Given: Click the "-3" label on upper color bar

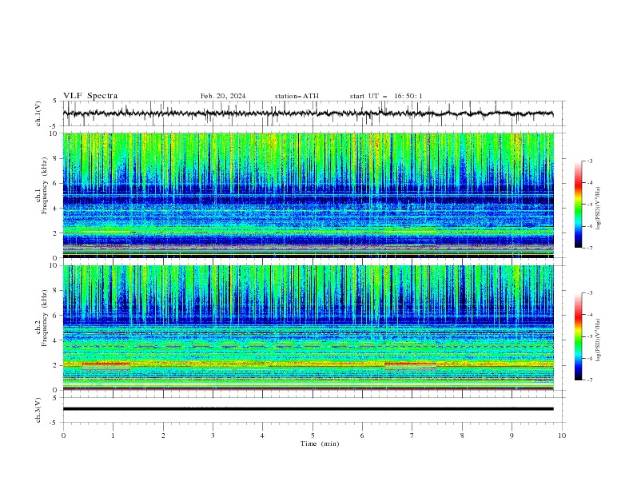Looking at the screenshot, I should pyautogui.click(x=590, y=161).
